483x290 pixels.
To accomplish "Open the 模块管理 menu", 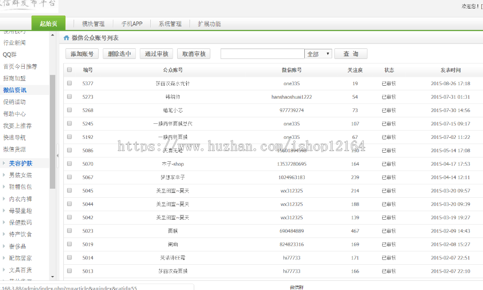I will tap(93, 24).
